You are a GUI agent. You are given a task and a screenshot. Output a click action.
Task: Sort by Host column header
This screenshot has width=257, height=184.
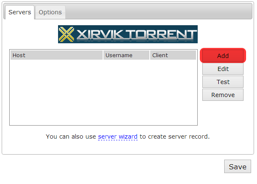(56, 55)
